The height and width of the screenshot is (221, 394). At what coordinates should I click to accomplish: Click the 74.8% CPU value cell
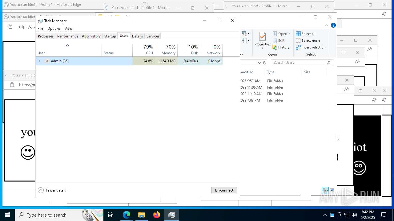coord(144,61)
